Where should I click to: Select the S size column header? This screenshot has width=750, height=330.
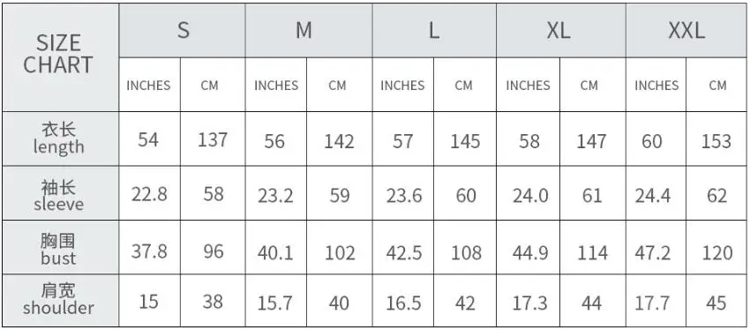(183, 31)
